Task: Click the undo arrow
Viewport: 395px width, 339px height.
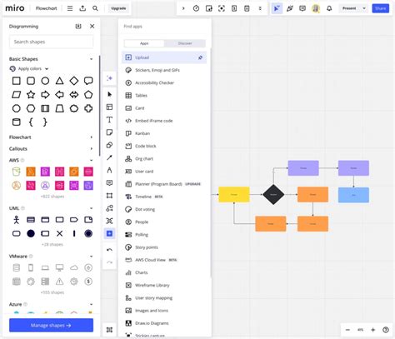Action: [109, 250]
